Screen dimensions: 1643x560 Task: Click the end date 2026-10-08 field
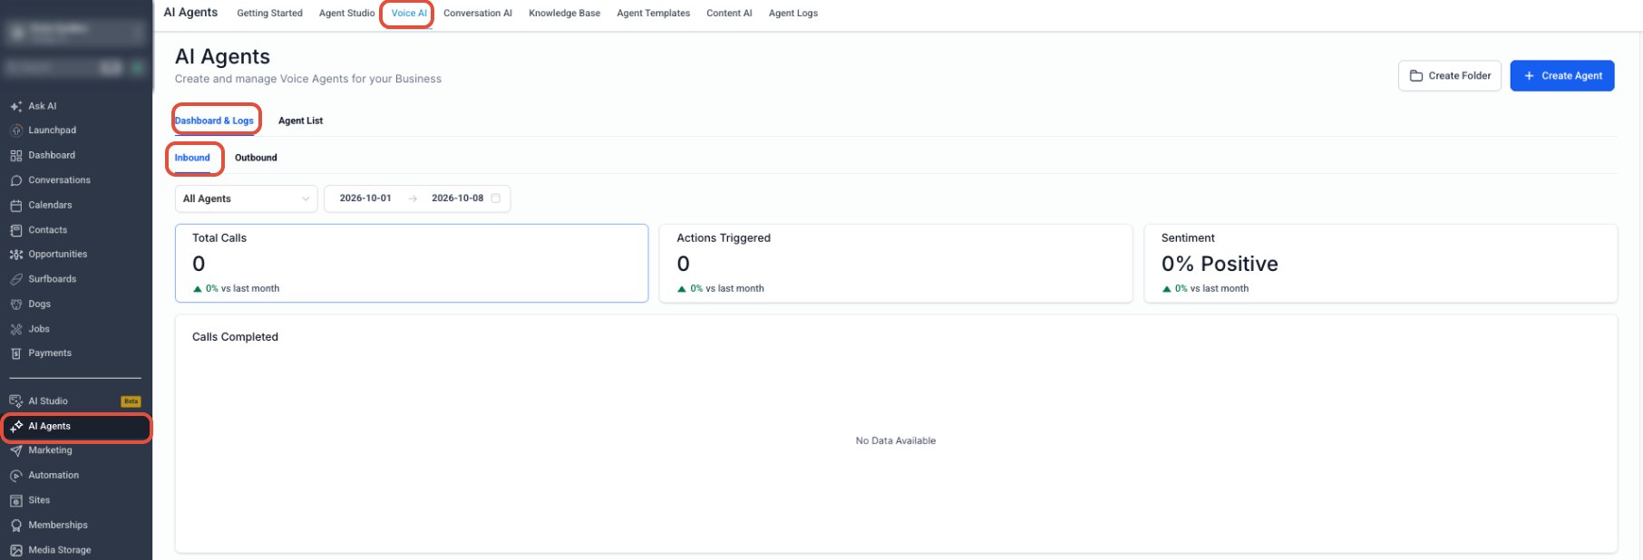457,198
